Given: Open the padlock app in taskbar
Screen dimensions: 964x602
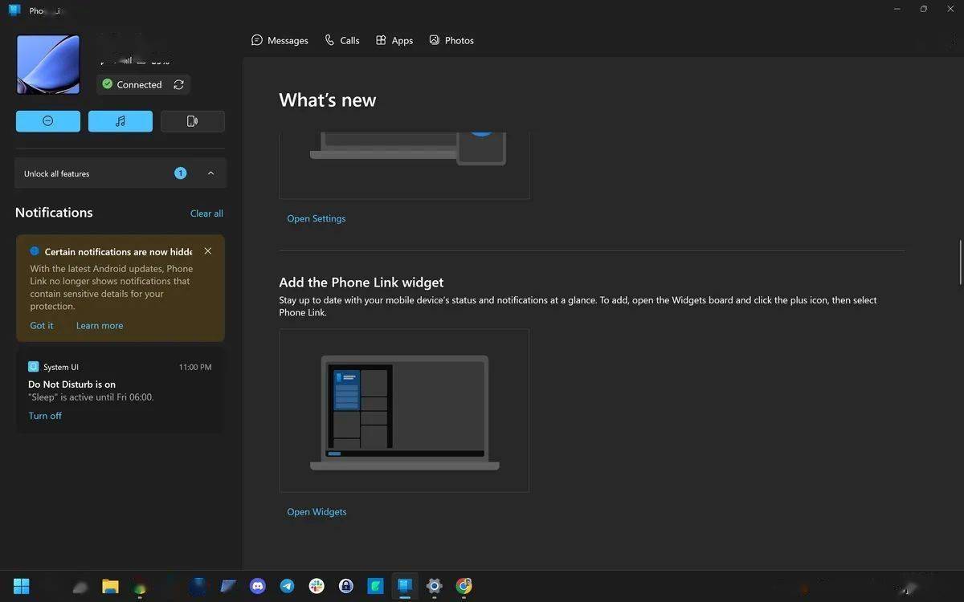Looking at the screenshot, I should pyautogui.click(x=346, y=586).
